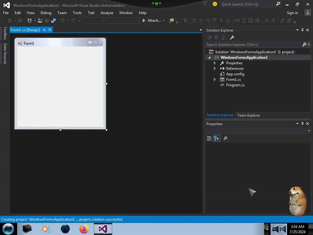Click the Search Solution Explorer input field
This screenshot has height=235, width=313.
tap(253, 45)
